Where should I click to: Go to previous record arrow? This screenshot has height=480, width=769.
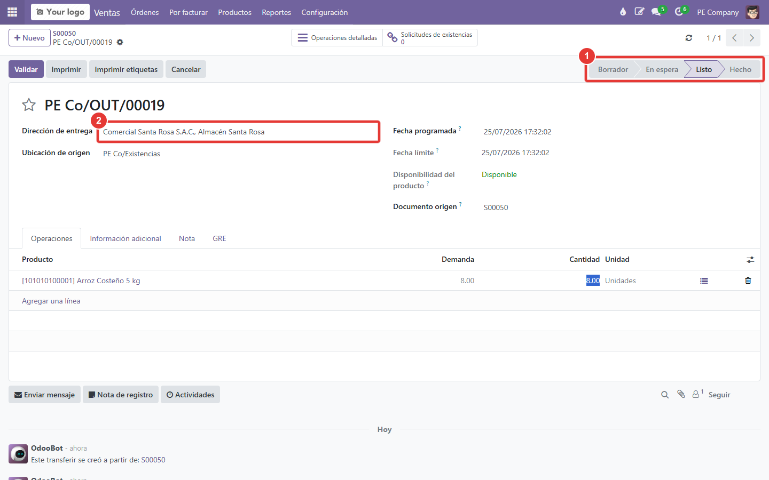click(x=734, y=38)
